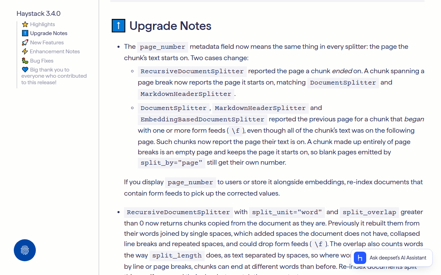441x275 pixels.
Task: Click the MarkdownHeaderSplitter code ending first sub-bullet
Action: click(x=186, y=94)
